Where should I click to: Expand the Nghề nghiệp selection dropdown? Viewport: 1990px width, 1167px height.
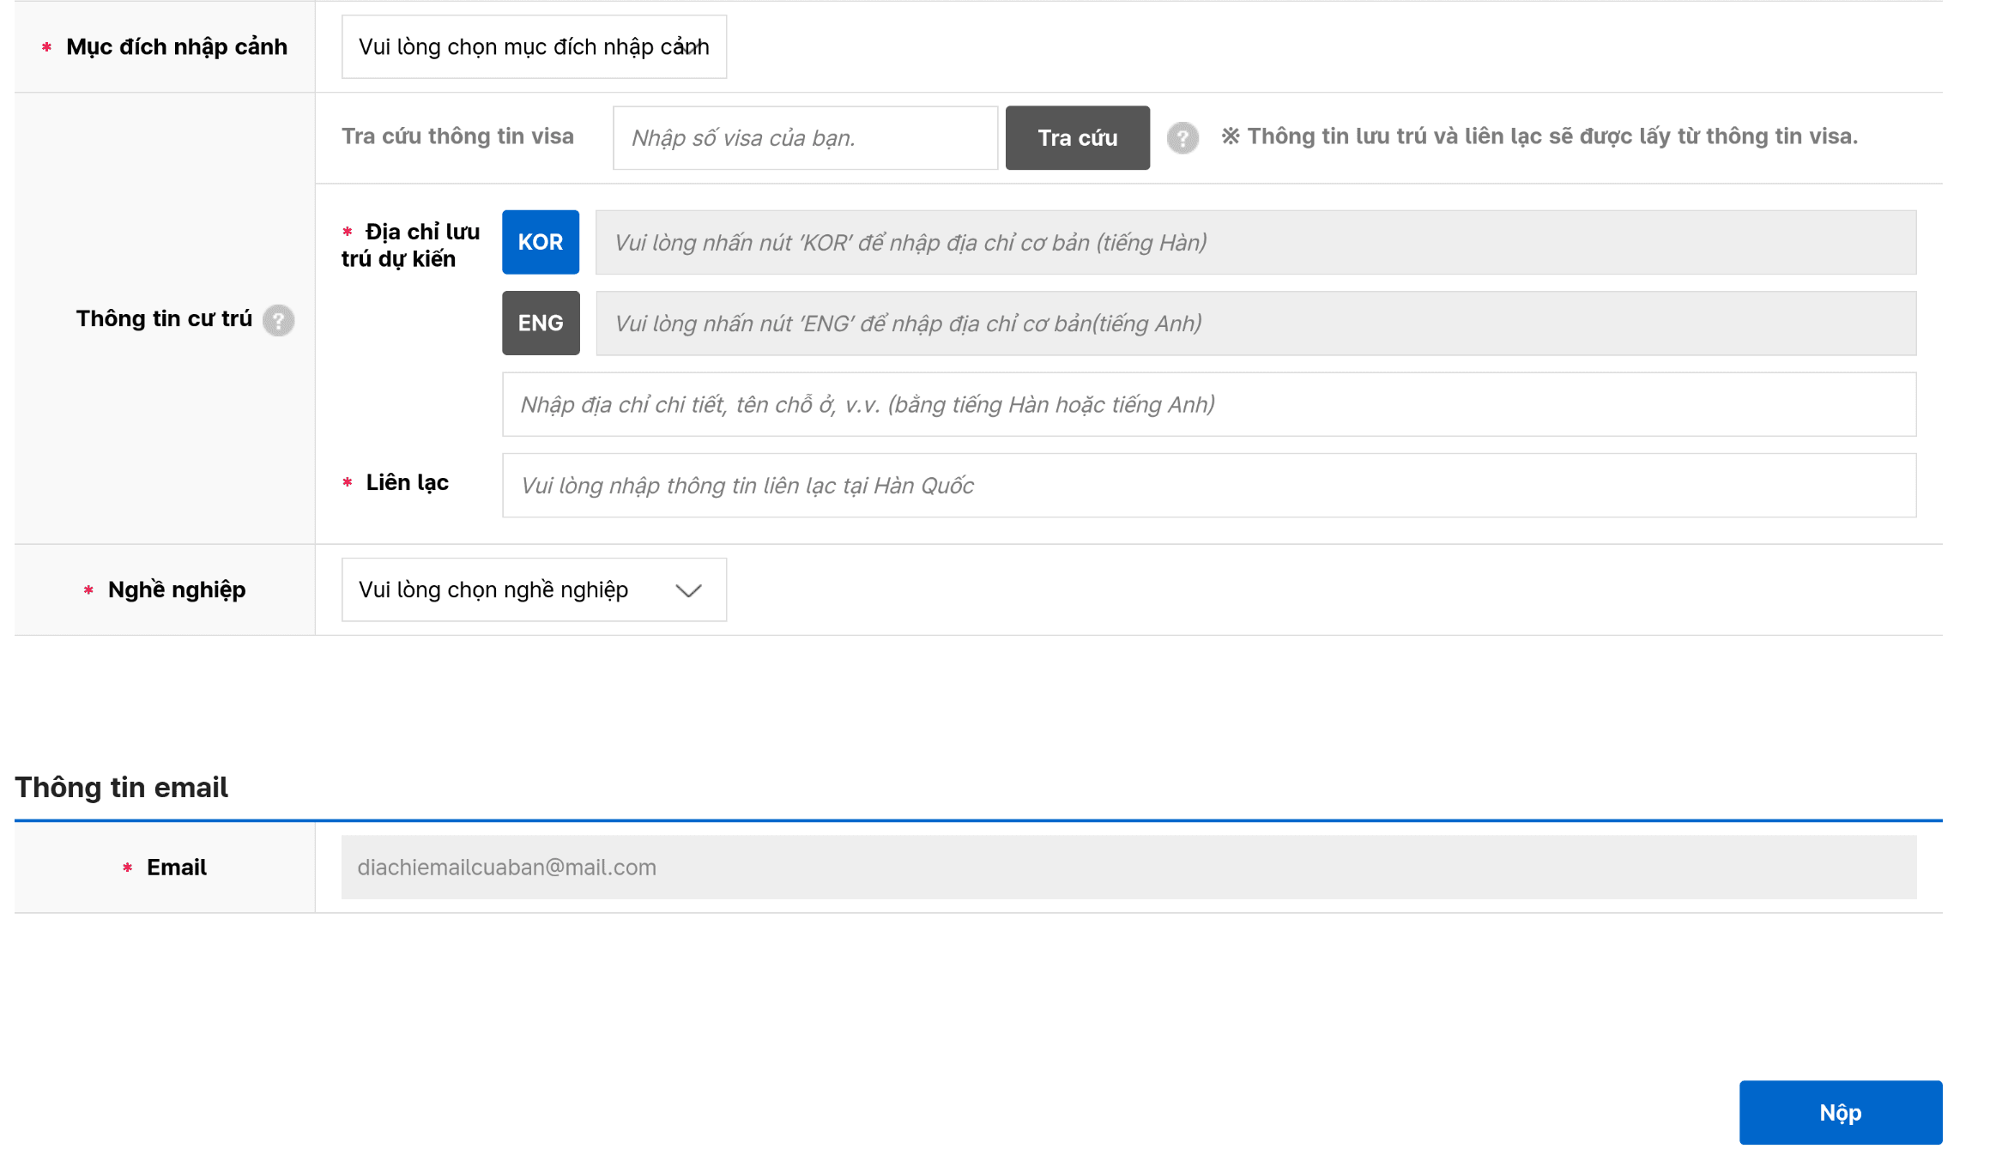click(533, 590)
